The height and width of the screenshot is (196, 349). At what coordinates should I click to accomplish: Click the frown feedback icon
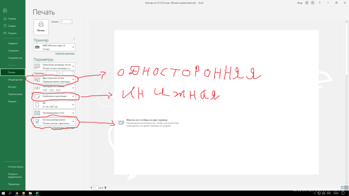pos(313,3)
